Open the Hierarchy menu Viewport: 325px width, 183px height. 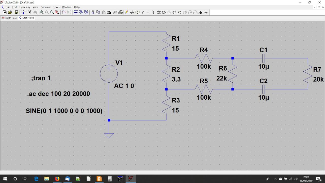(25, 7)
